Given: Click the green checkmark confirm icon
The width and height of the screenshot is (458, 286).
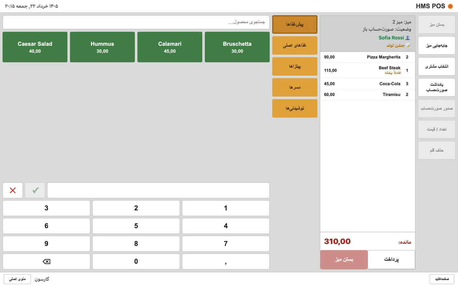Looking at the screenshot, I should pyautogui.click(x=35, y=190).
